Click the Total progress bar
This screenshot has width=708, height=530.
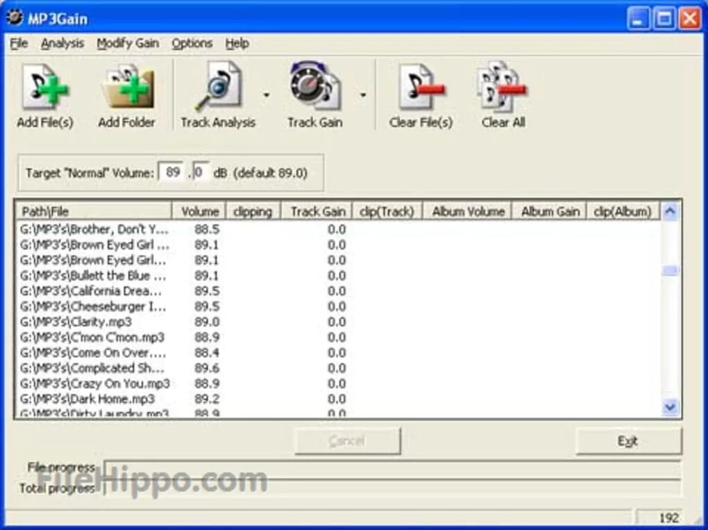[392, 488]
